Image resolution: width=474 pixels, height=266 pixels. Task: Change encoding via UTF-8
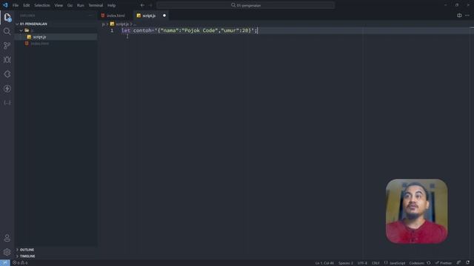tap(362, 263)
